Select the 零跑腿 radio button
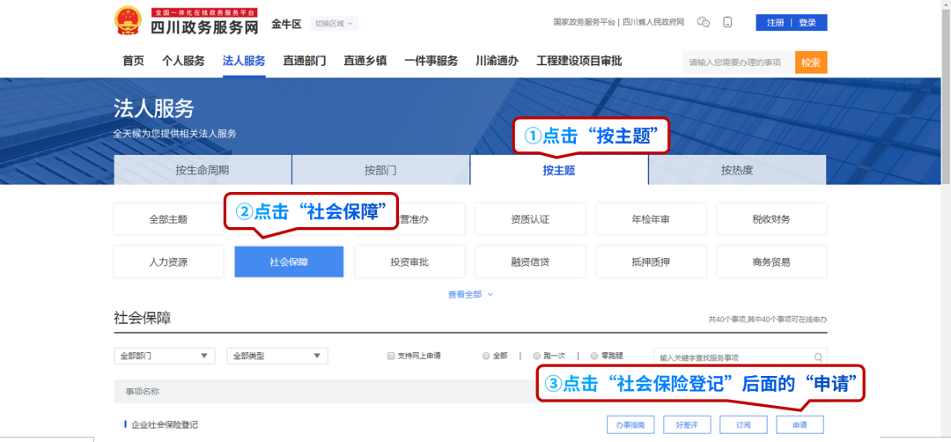Viewport: 951px width, 442px height. (x=594, y=356)
